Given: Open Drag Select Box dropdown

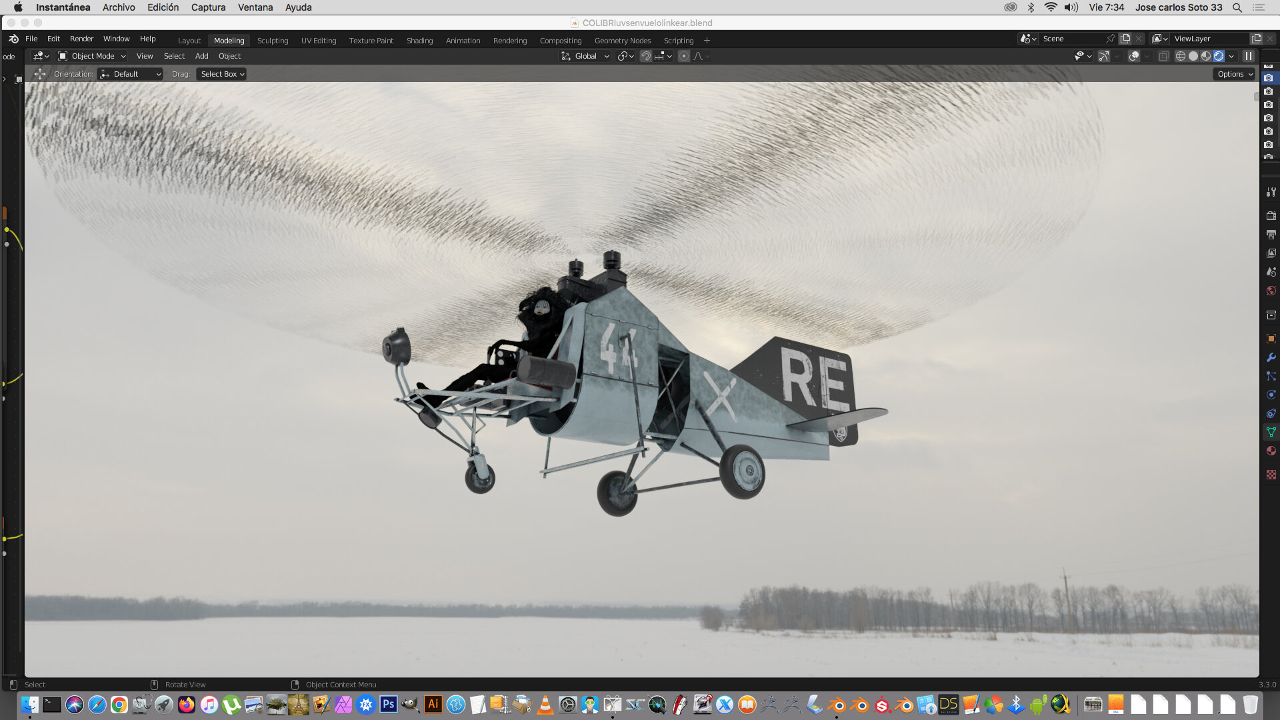Looking at the screenshot, I should [221, 74].
